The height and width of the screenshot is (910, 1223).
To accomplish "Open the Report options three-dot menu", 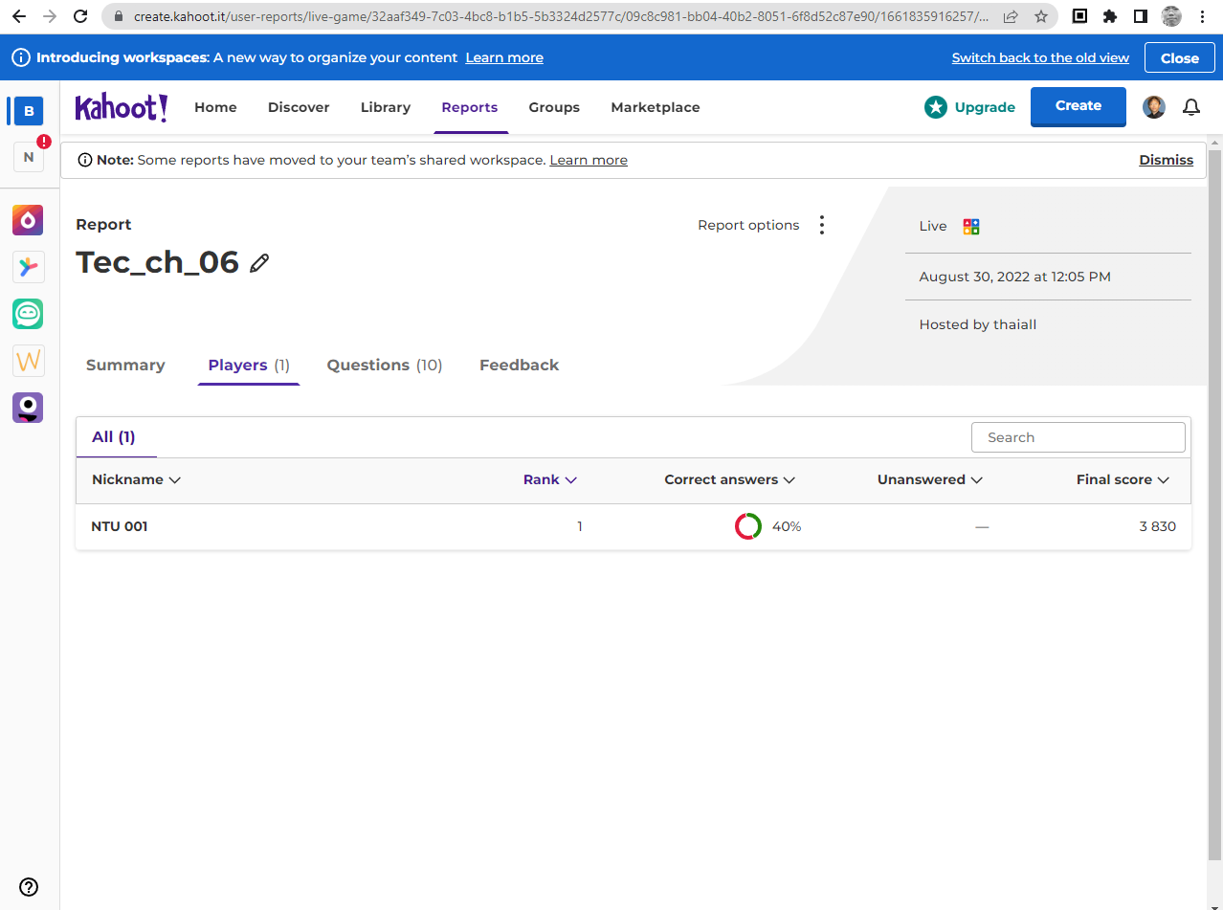I will pos(821,225).
